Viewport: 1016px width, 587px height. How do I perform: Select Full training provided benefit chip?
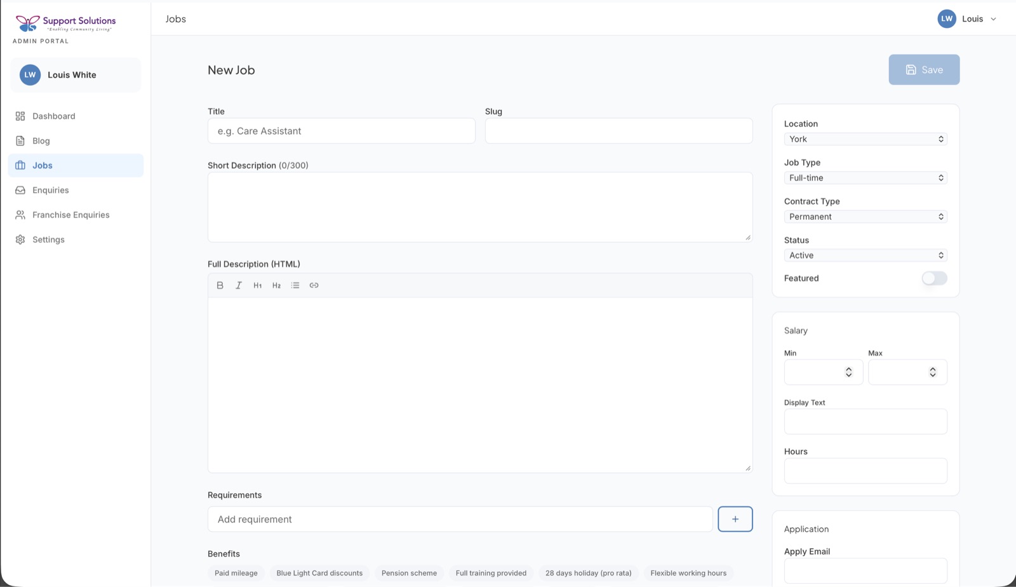click(x=491, y=573)
